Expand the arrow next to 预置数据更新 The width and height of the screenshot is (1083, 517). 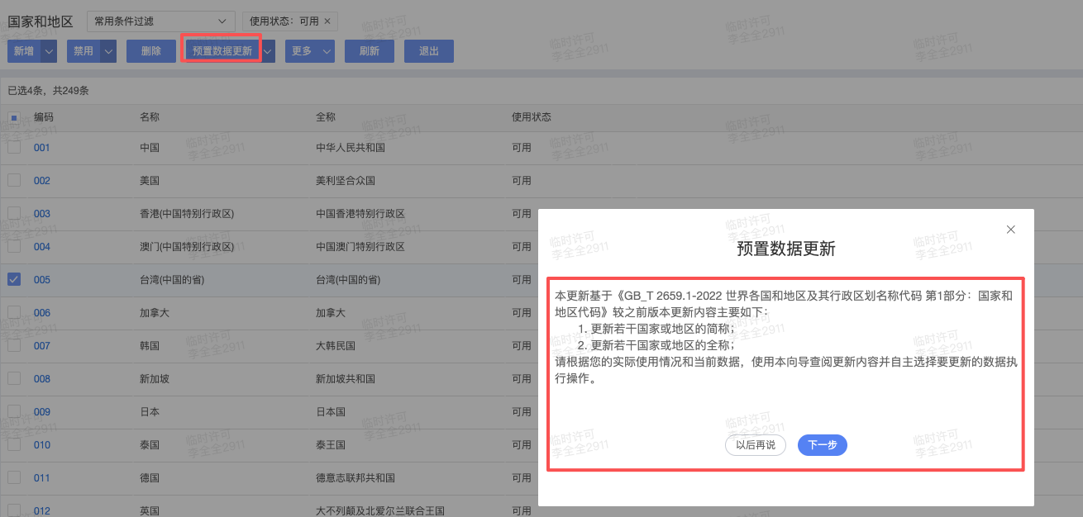pyautogui.click(x=268, y=51)
